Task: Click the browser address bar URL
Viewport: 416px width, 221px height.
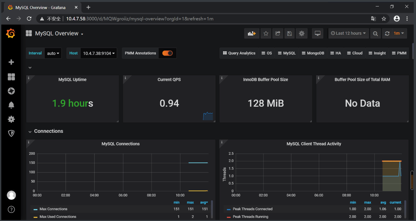Action: click(140, 19)
